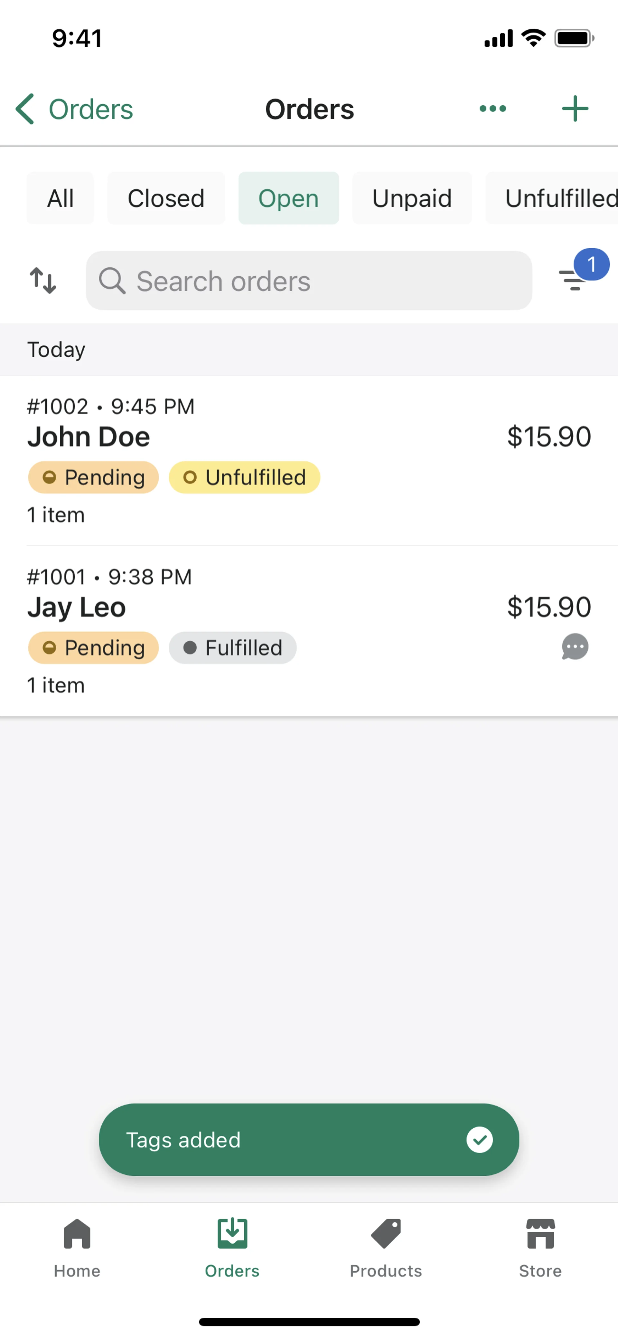Image resolution: width=618 pixels, height=1339 pixels.
Task: Tap the Unfulfilled badge on John Doe order
Action: pos(245,477)
